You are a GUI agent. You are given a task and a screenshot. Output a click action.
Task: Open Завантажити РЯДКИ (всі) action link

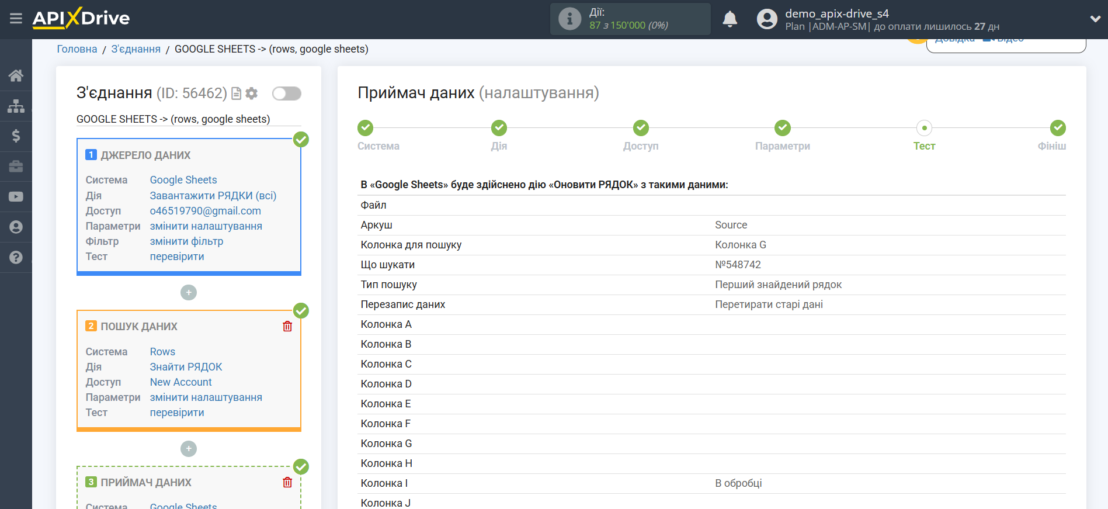[x=213, y=196]
